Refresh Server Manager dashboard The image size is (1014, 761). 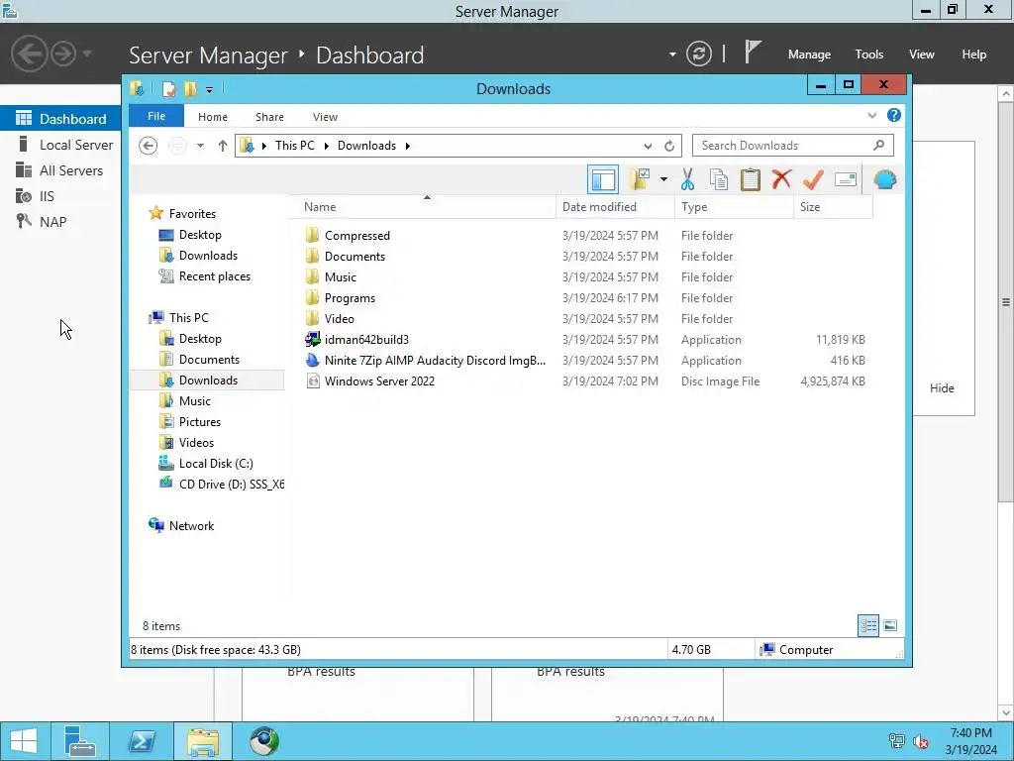(698, 54)
